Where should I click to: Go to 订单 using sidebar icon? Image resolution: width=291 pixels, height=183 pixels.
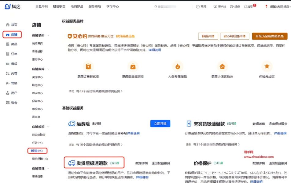tap(8, 54)
